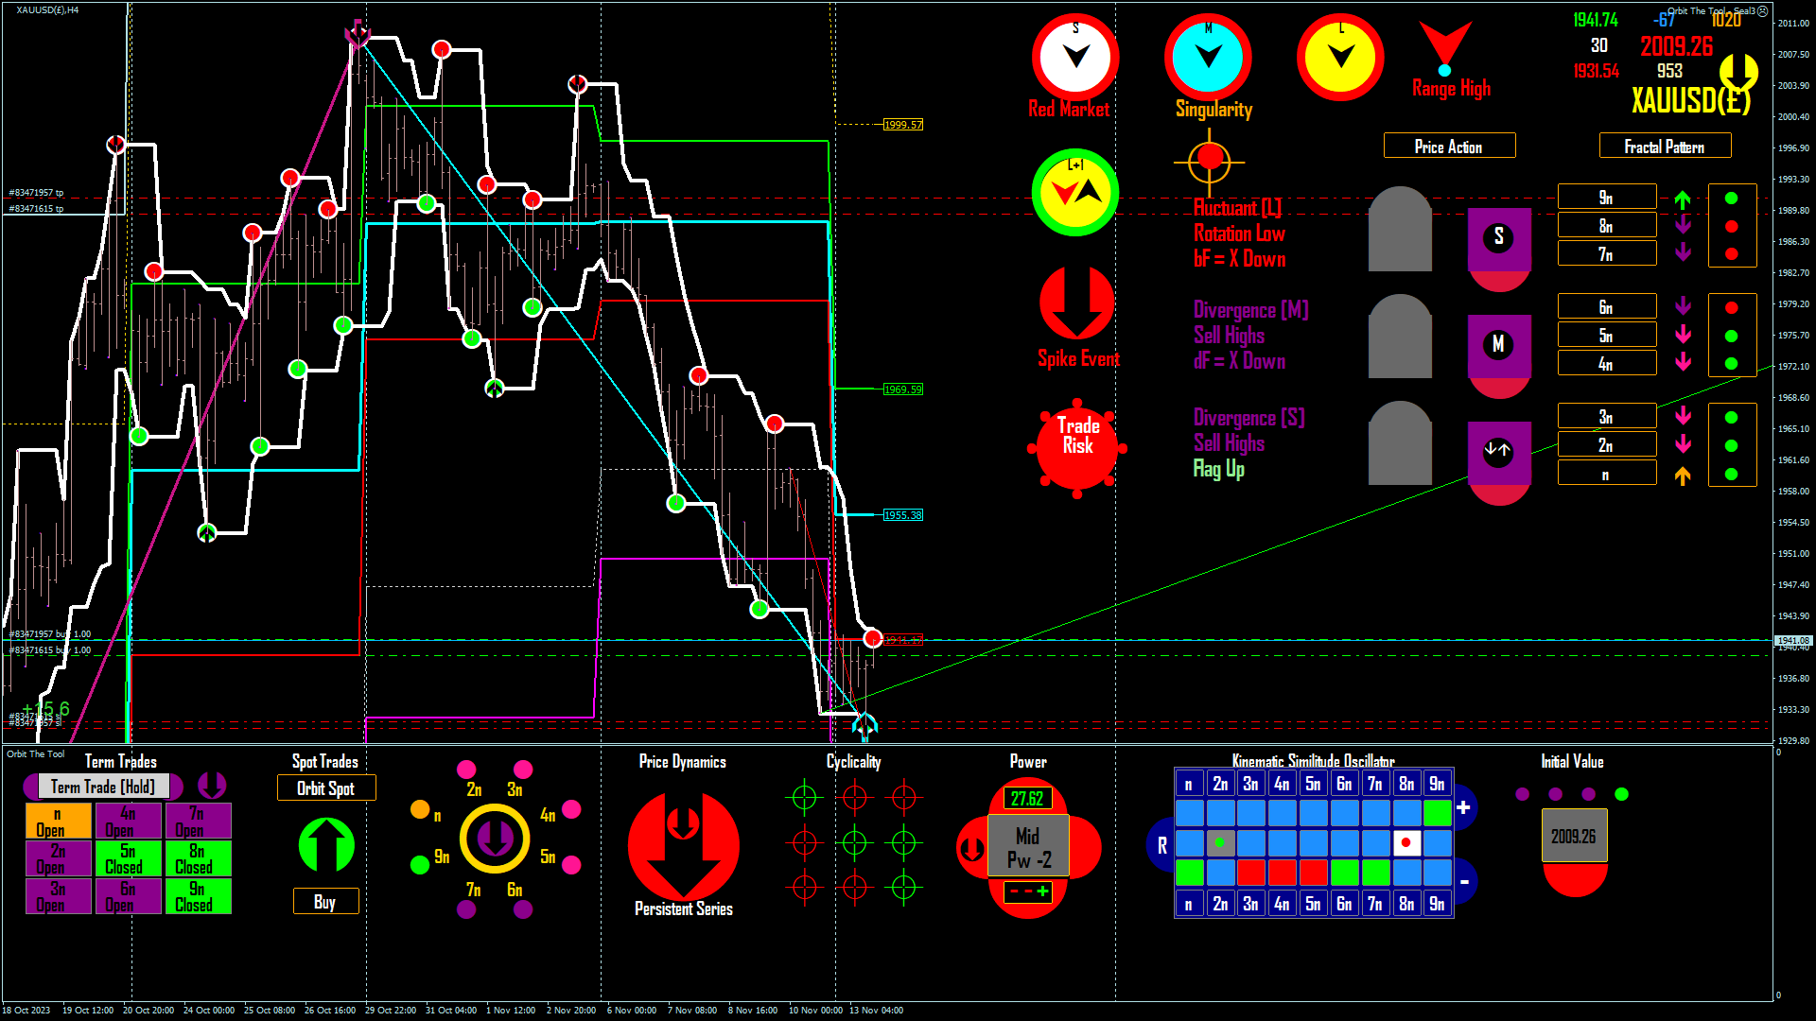The image size is (1816, 1021).
Task: Click the red crosshair target near Fluctuant
Action: click(x=1210, y=159)
